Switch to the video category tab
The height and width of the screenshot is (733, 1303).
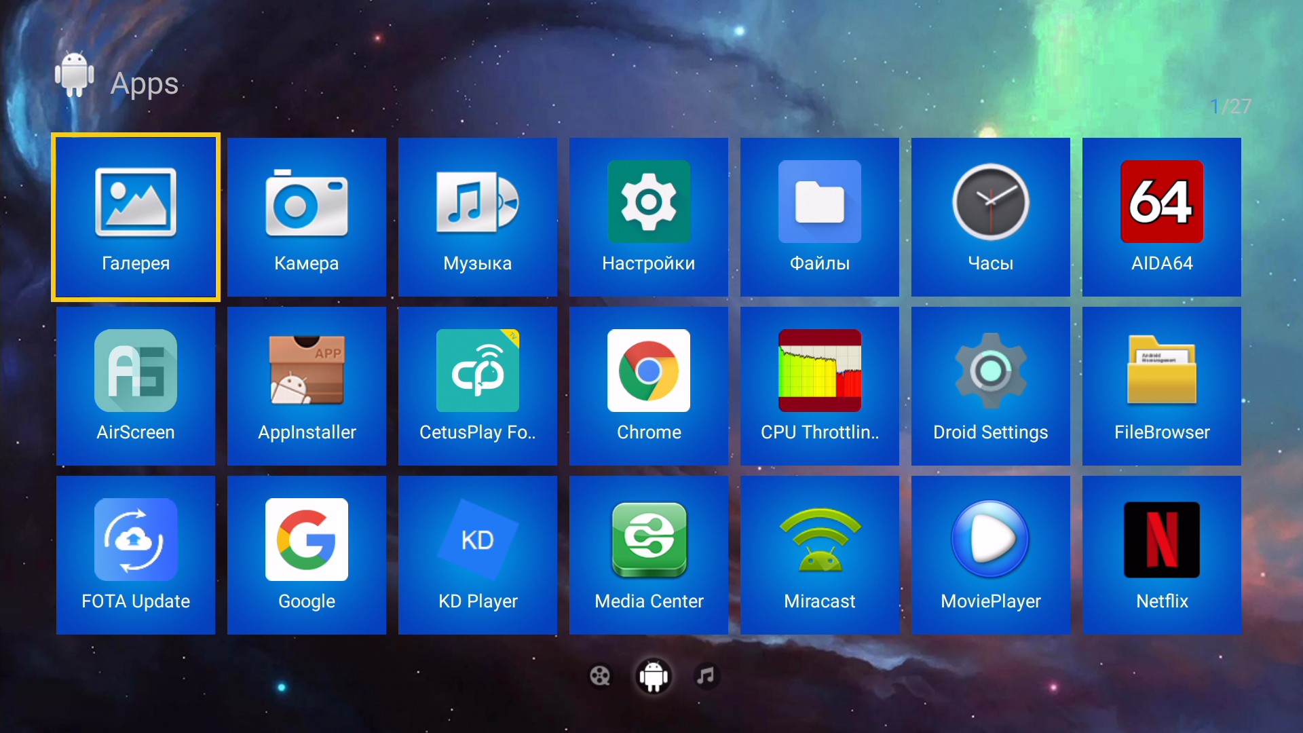point(600,676)
